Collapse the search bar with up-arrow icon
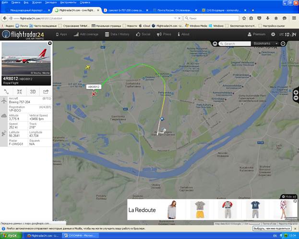 coord(215,44)
